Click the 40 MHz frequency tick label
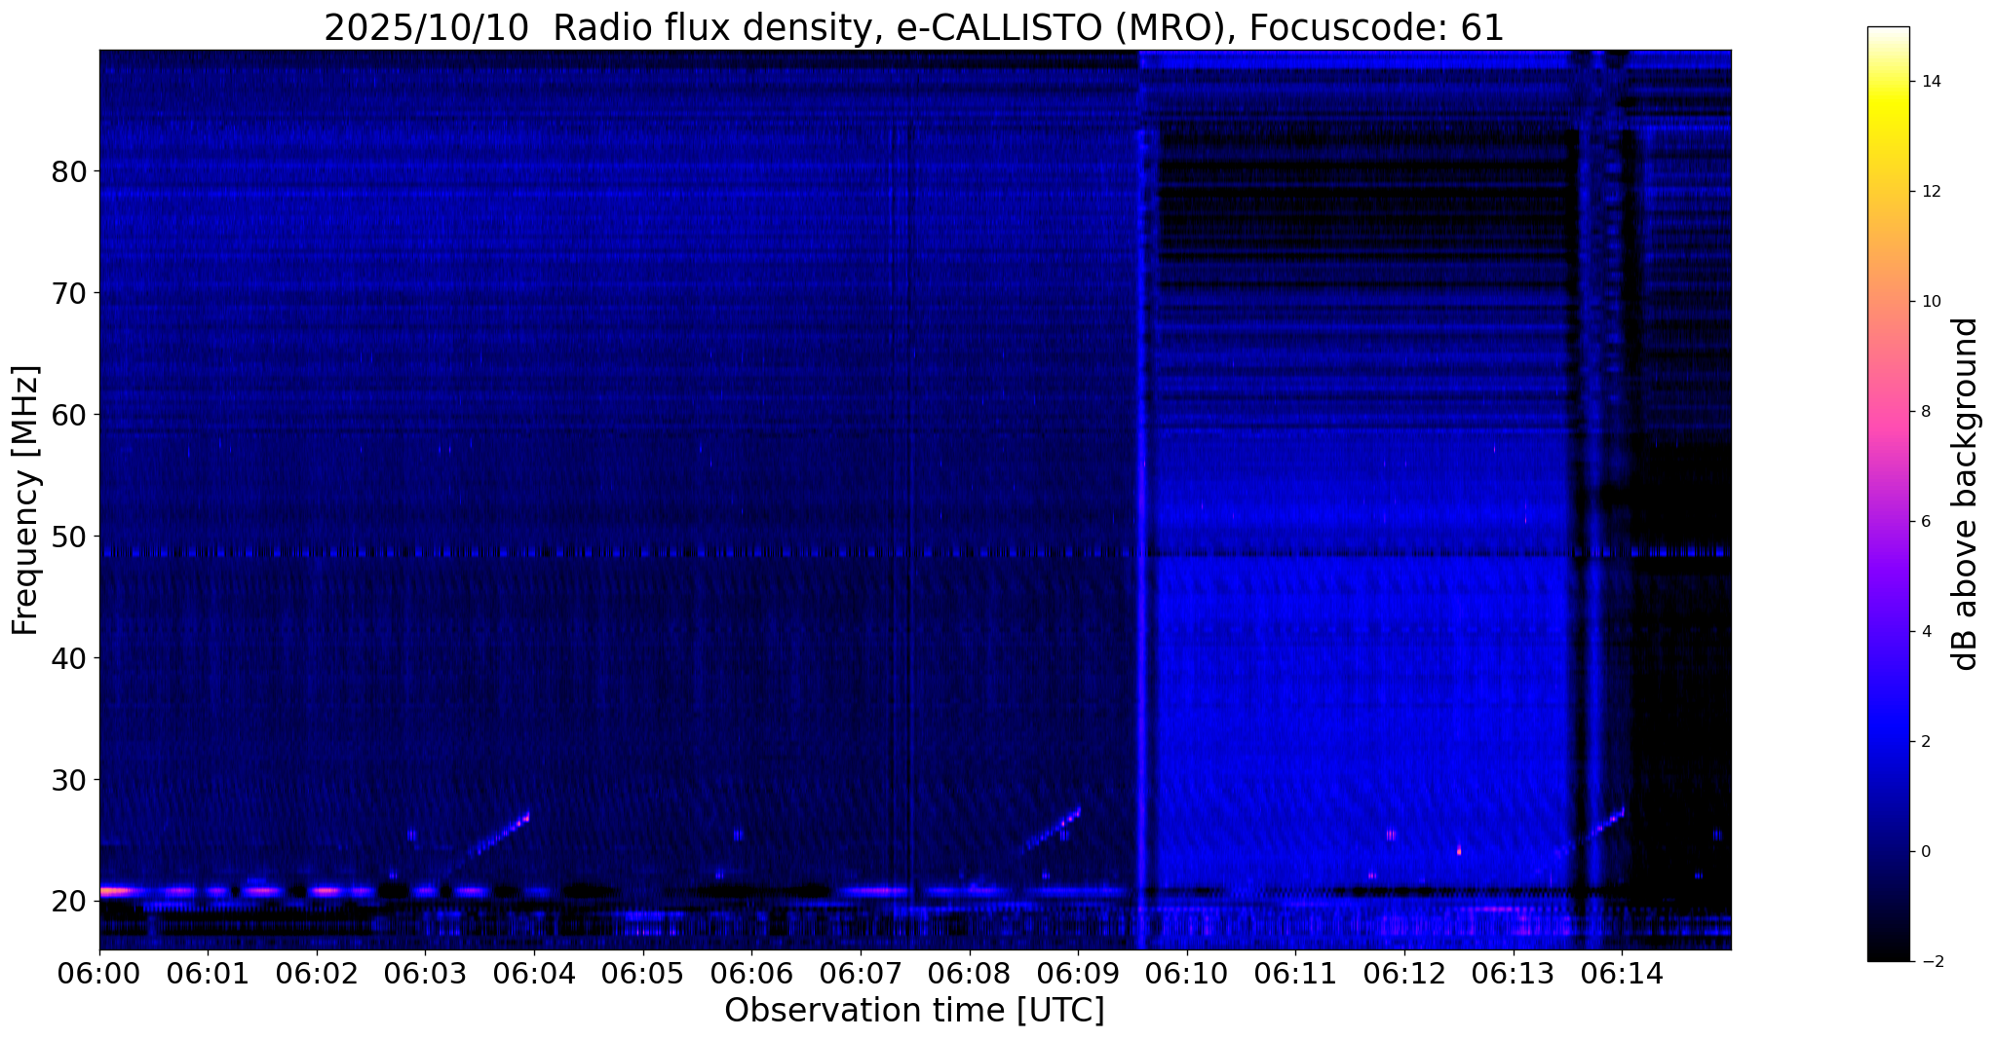Screen dimensions: 1995x1039 click(x=68, y=658)
